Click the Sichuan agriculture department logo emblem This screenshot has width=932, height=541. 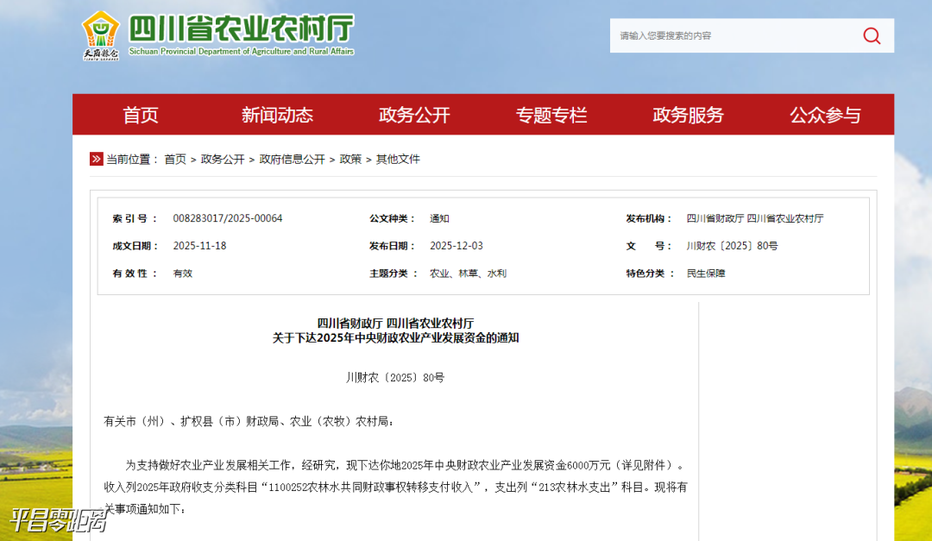point(101,35)
